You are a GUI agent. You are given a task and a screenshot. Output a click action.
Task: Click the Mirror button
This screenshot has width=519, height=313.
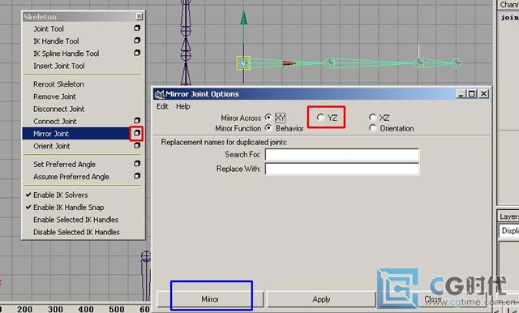pyautogui.click(x=210, y=299)
